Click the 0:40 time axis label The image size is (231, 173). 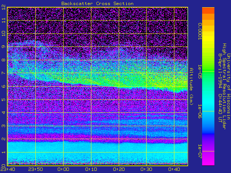point(174,169)
